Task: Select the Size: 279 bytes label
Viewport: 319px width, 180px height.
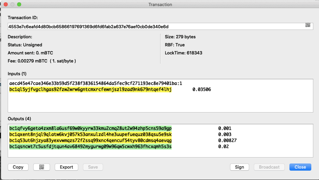Action: click(x=180, y=37)
